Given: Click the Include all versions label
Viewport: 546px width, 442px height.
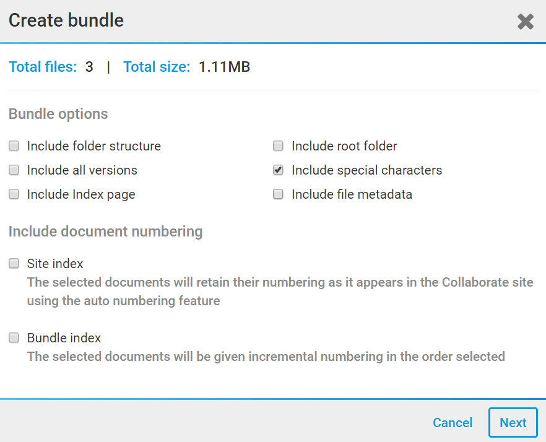Looking at the screenshot, I should (x=82, y=170).
